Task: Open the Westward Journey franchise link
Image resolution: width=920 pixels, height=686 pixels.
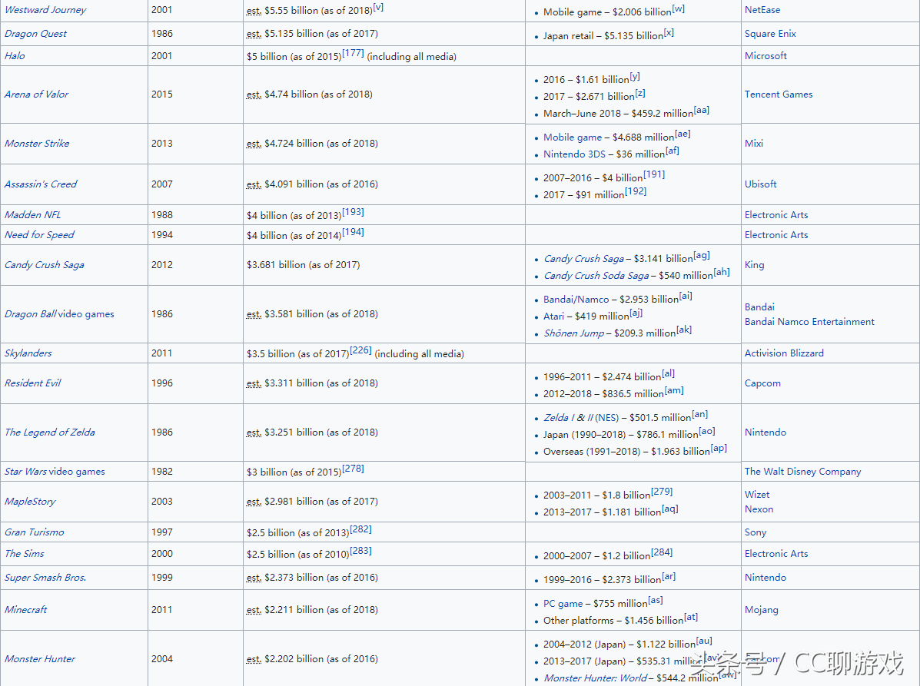Action: coord(45,10)
